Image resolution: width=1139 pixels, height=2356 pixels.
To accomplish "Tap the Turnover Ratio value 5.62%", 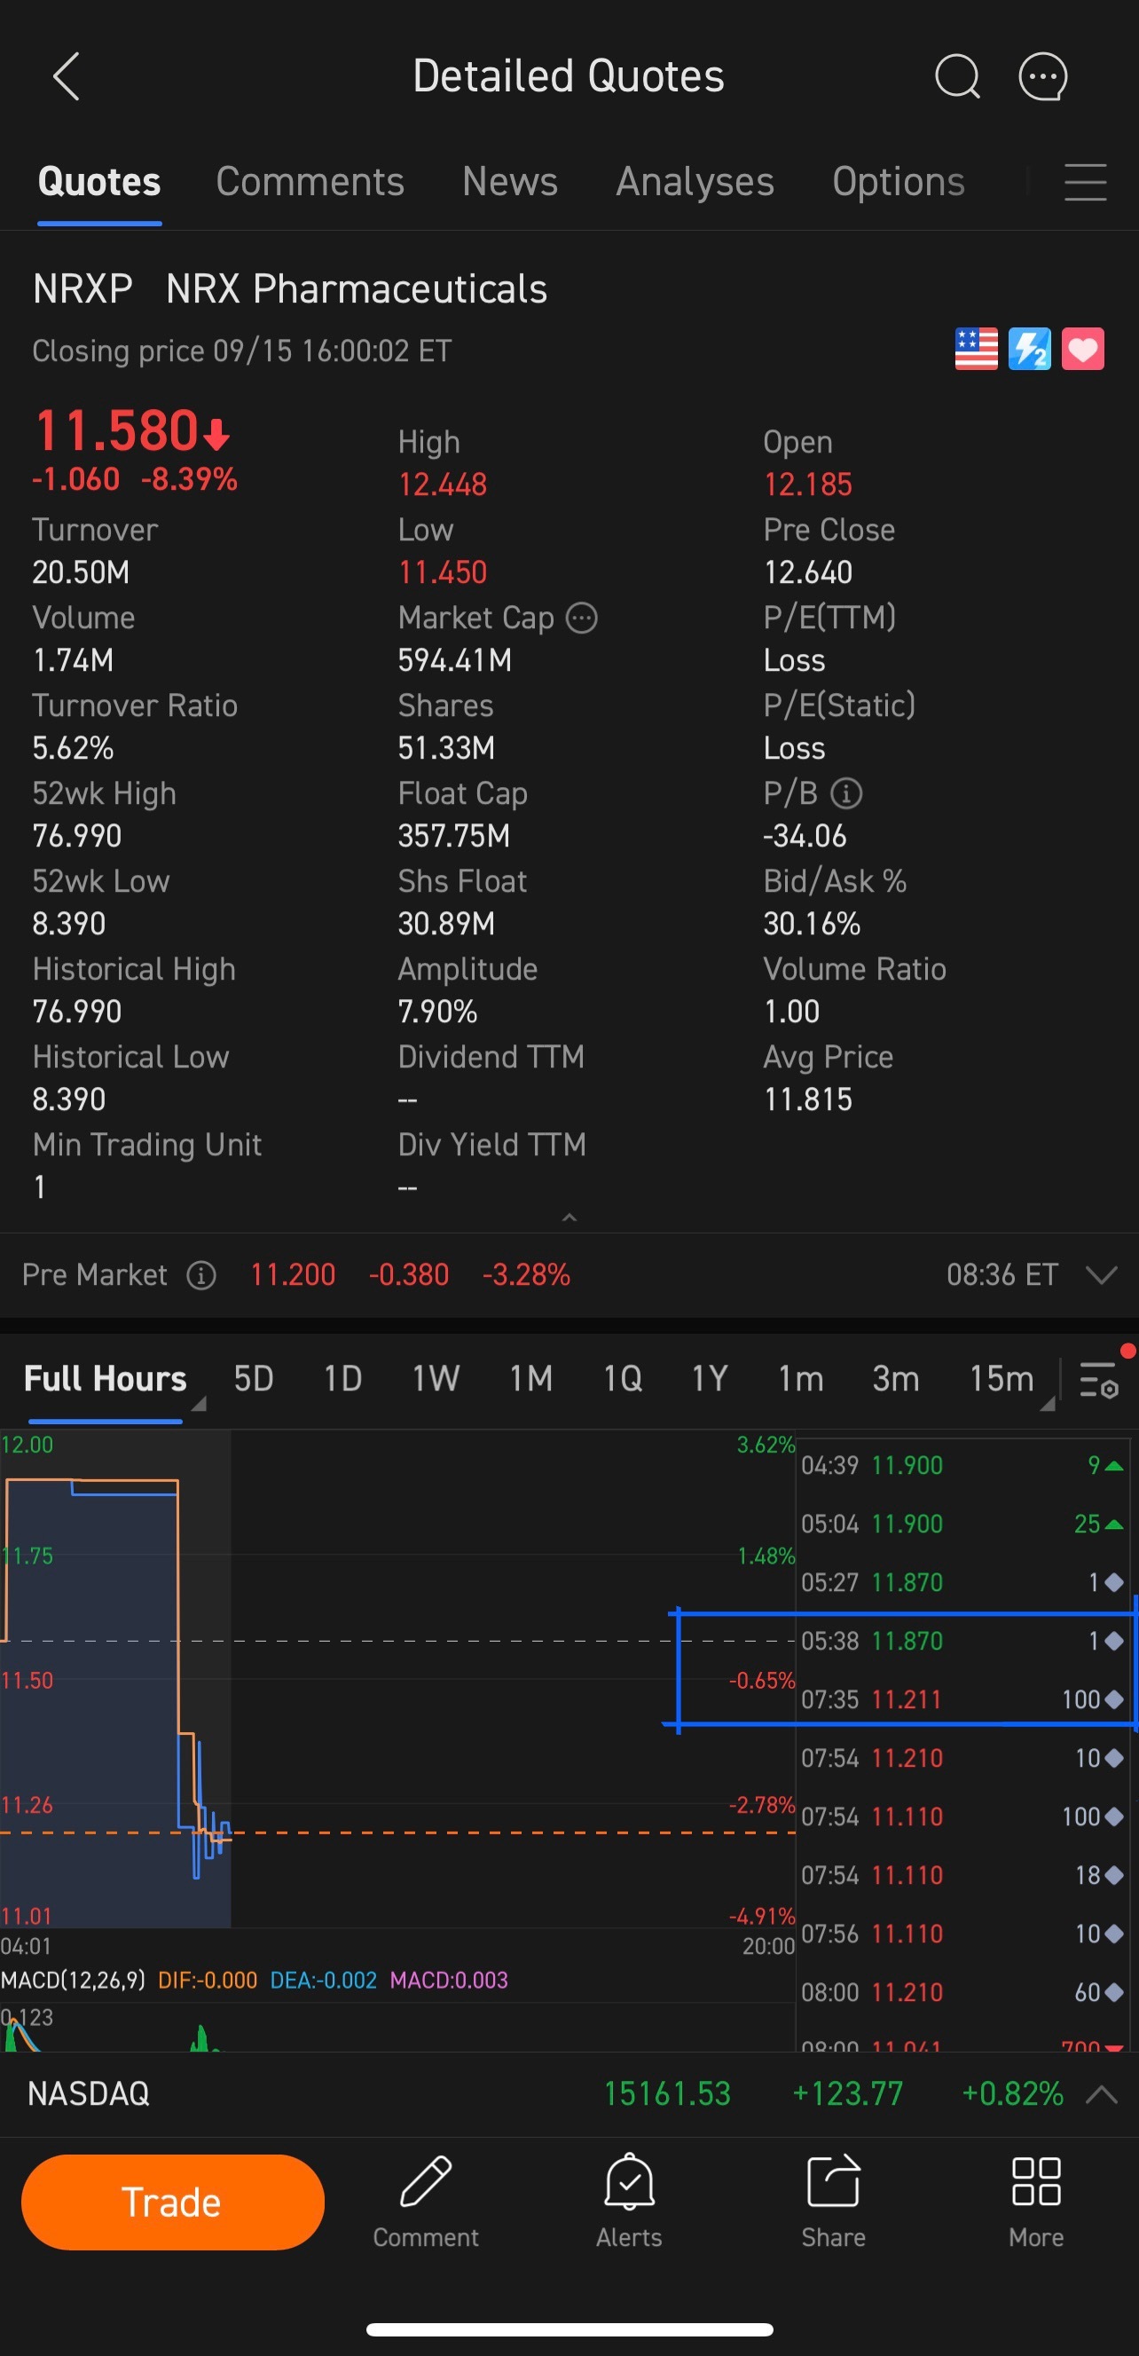I will point(73,748).
